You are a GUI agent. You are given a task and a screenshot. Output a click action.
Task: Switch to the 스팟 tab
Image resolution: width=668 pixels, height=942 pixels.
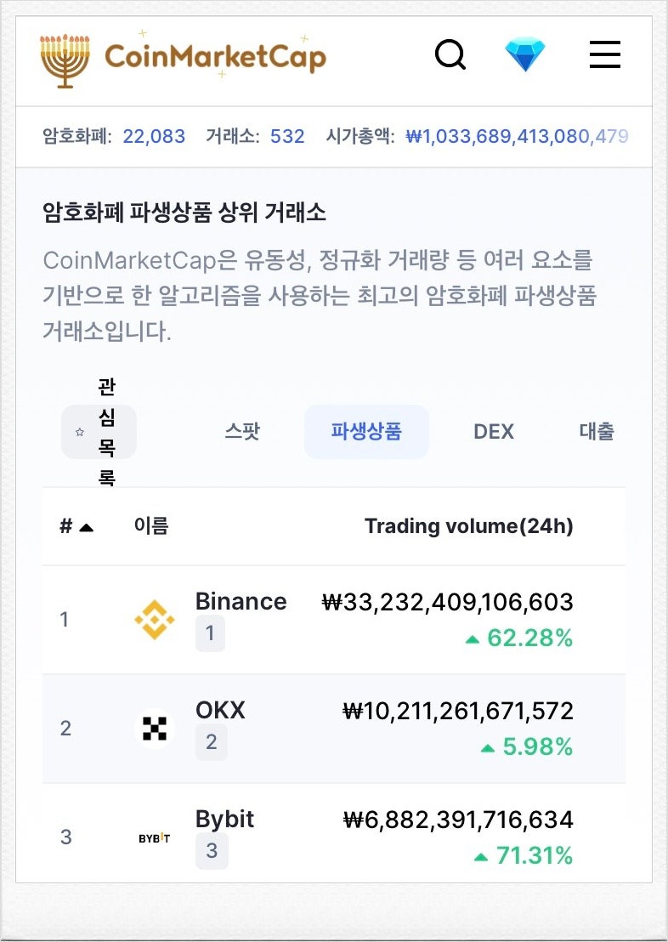[x=242, y=432]
